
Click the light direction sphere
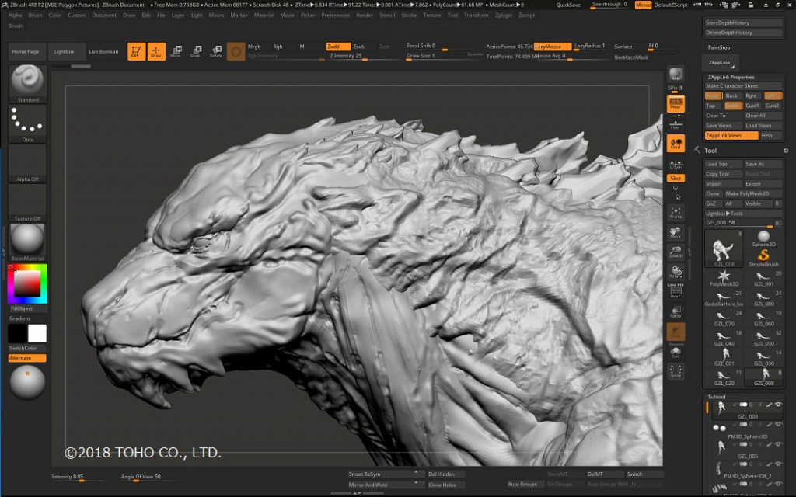[x=27, y=382]
